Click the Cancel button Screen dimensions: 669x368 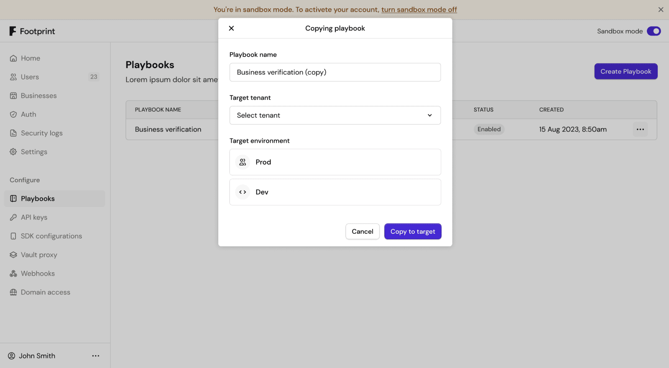[363, 231]
